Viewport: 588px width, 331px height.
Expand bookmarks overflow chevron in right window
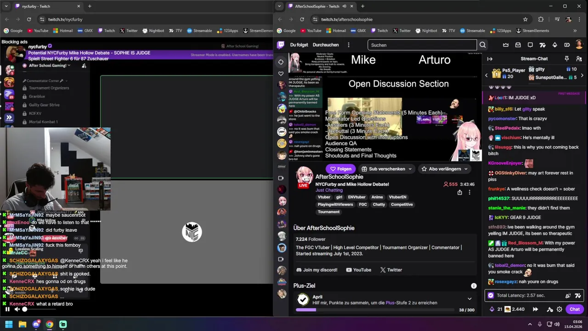click(575, 31)
